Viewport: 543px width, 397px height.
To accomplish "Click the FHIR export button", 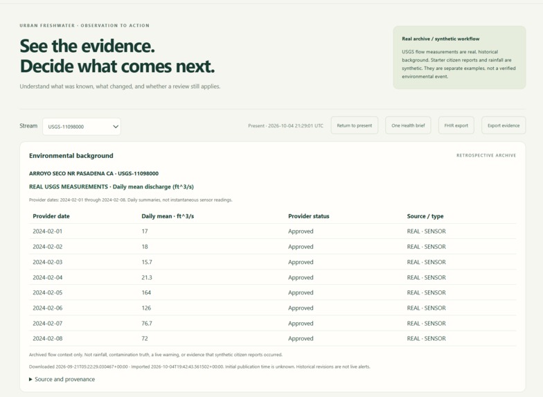I will click(x=456, y=125).
